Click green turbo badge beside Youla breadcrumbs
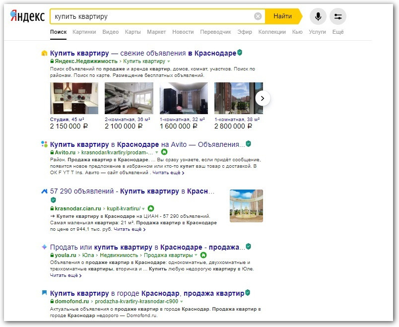Viewport: 399px width, 327px height. 203,255
